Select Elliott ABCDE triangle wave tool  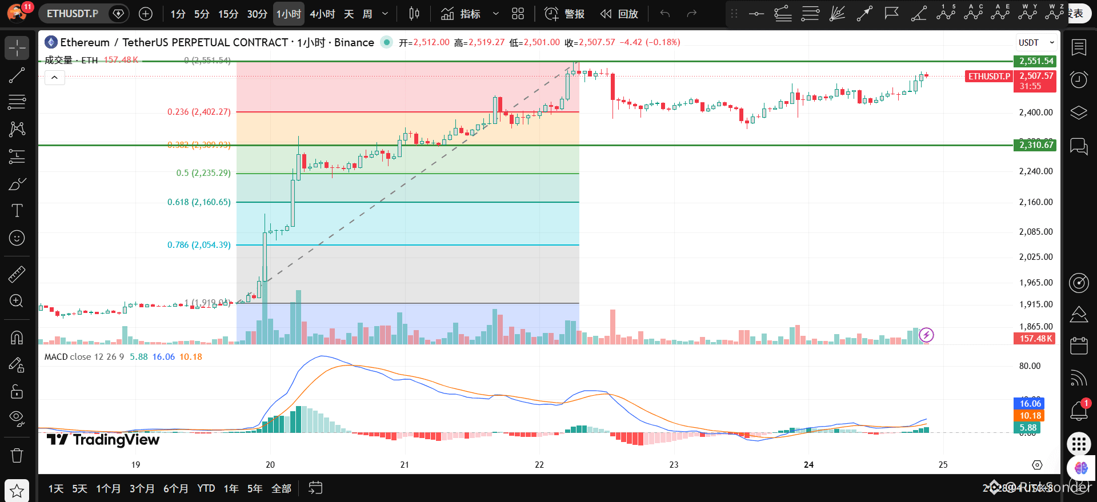point(1000,13)
